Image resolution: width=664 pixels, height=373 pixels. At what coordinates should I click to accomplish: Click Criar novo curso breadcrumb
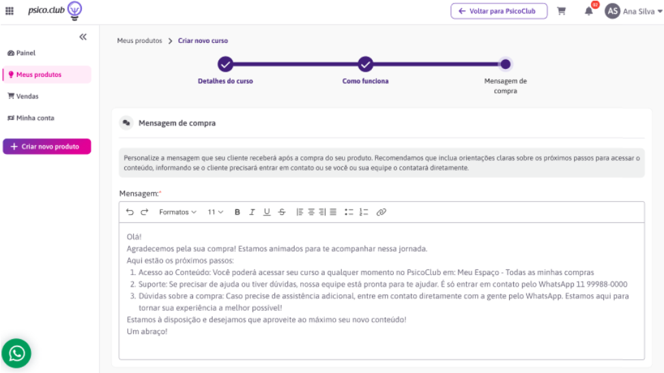[203, 41]
